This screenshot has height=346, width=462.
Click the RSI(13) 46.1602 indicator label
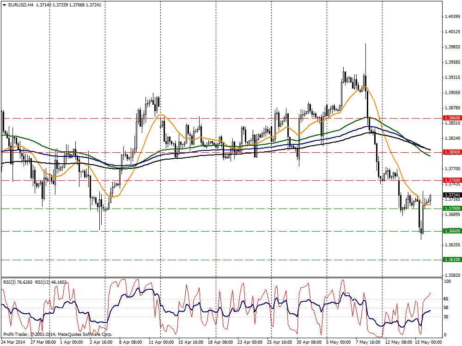51,282
